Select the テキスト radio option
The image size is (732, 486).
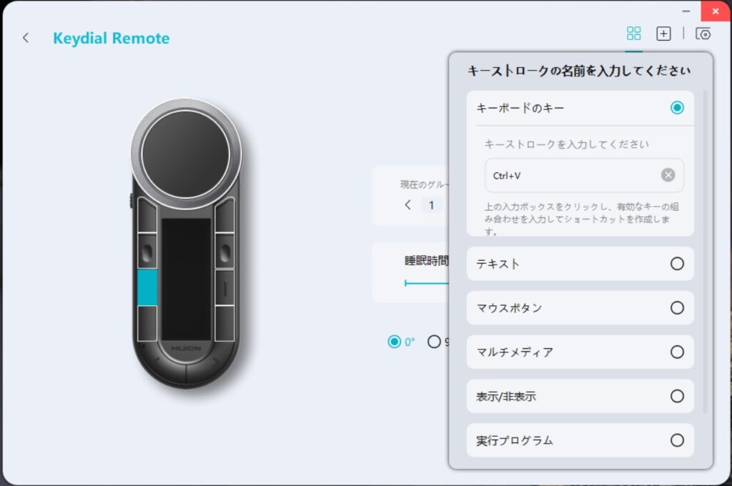677,264
